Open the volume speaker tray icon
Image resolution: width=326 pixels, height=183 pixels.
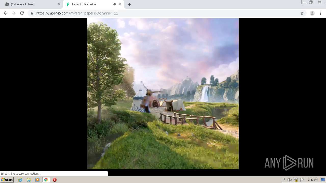click(290, 180)
